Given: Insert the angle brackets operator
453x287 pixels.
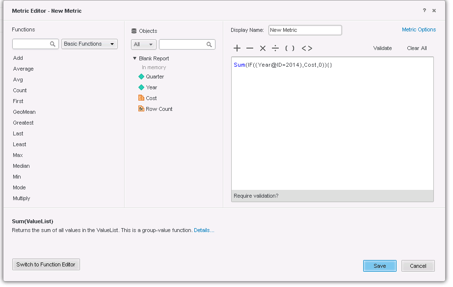Looking at the screenshot, I should (307, 48).
